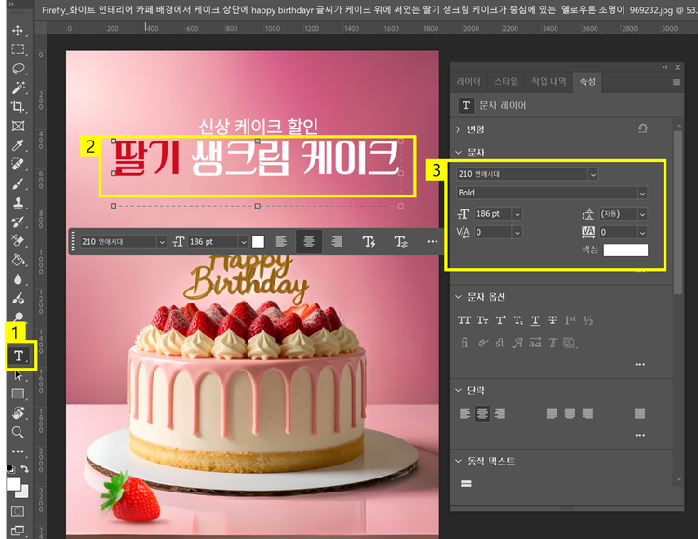Collapse the 동적 텍스트 section
Screen dimensions: 698x539
(x=458, y=461)
